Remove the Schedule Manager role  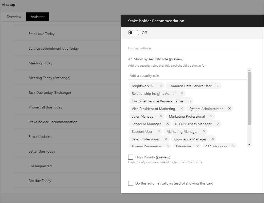tap(167, 124)
